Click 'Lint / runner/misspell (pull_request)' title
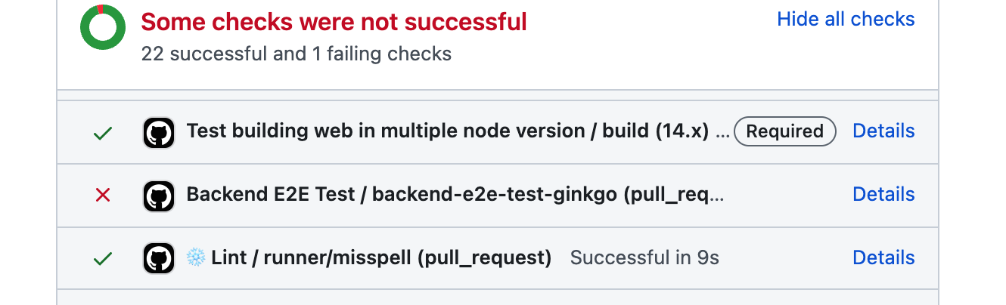 pyautogui.click(x=381, y=258)
